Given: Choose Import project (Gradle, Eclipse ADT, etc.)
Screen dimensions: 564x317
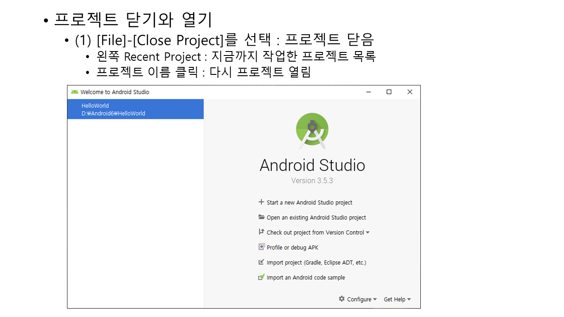Looking at the screenshot, I should pos(316,262).
